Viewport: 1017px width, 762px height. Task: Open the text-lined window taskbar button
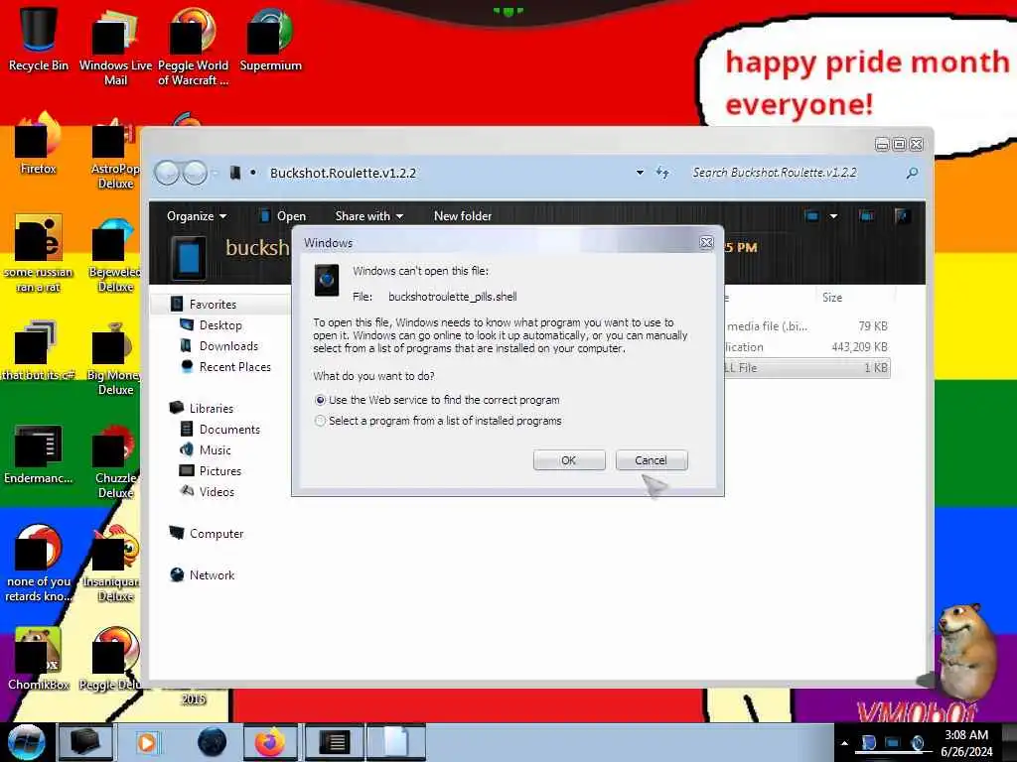coord(335,742)
